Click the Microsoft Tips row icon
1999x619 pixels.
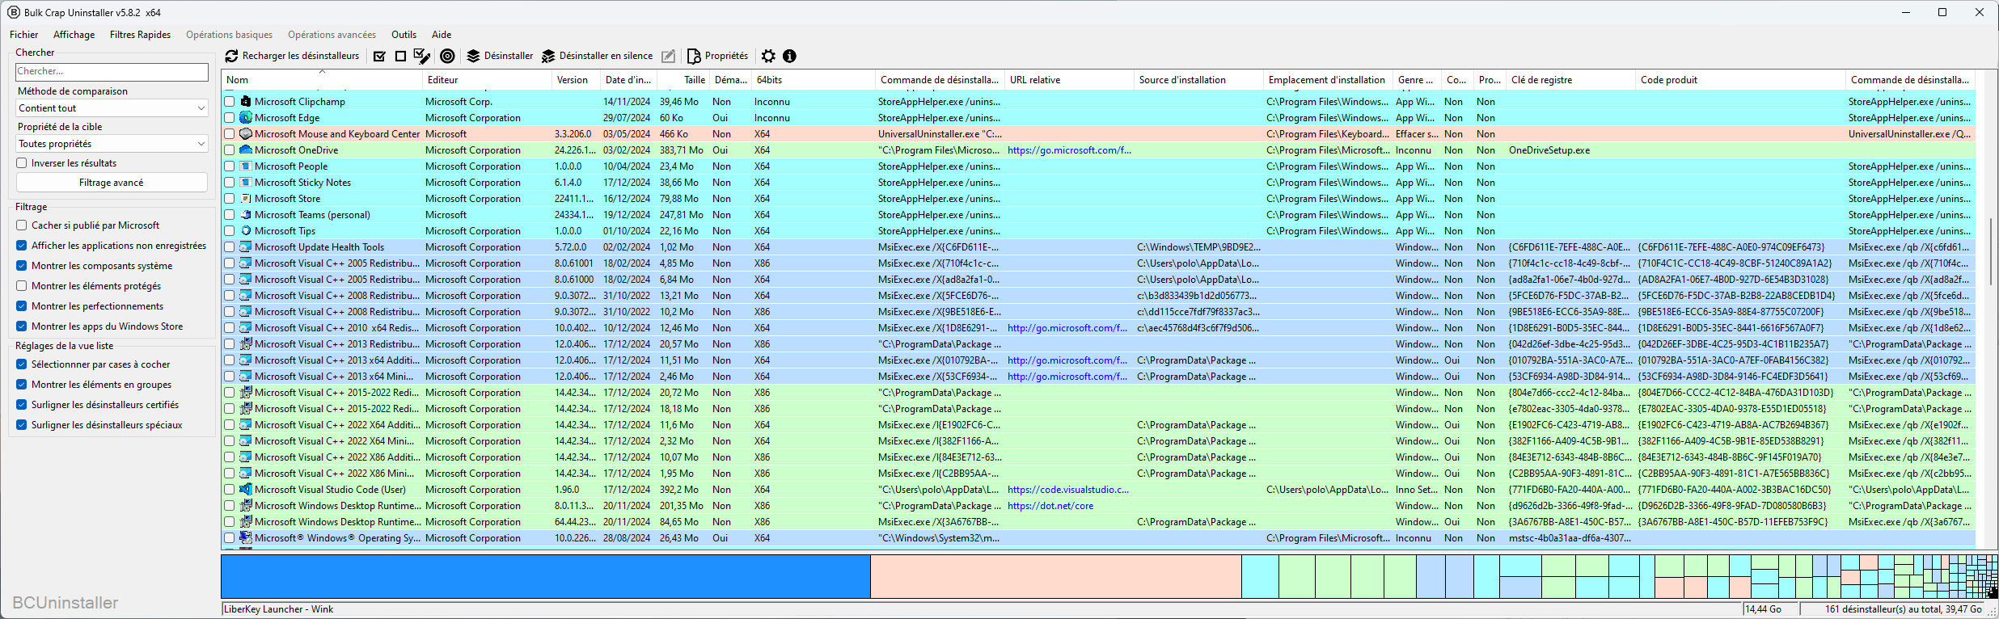click(246, 231)
